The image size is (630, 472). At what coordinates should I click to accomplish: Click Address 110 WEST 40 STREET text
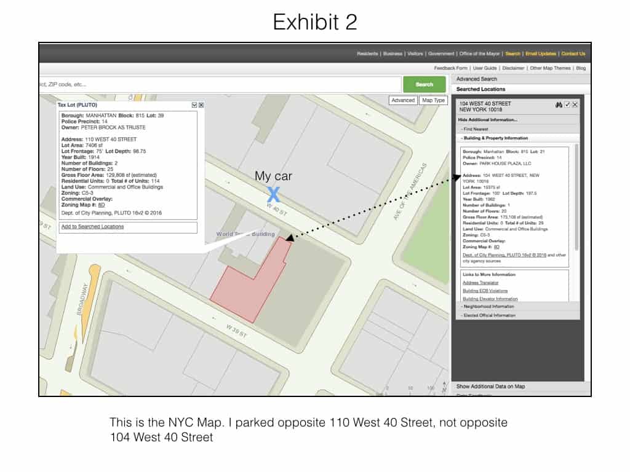pos(99,140)
